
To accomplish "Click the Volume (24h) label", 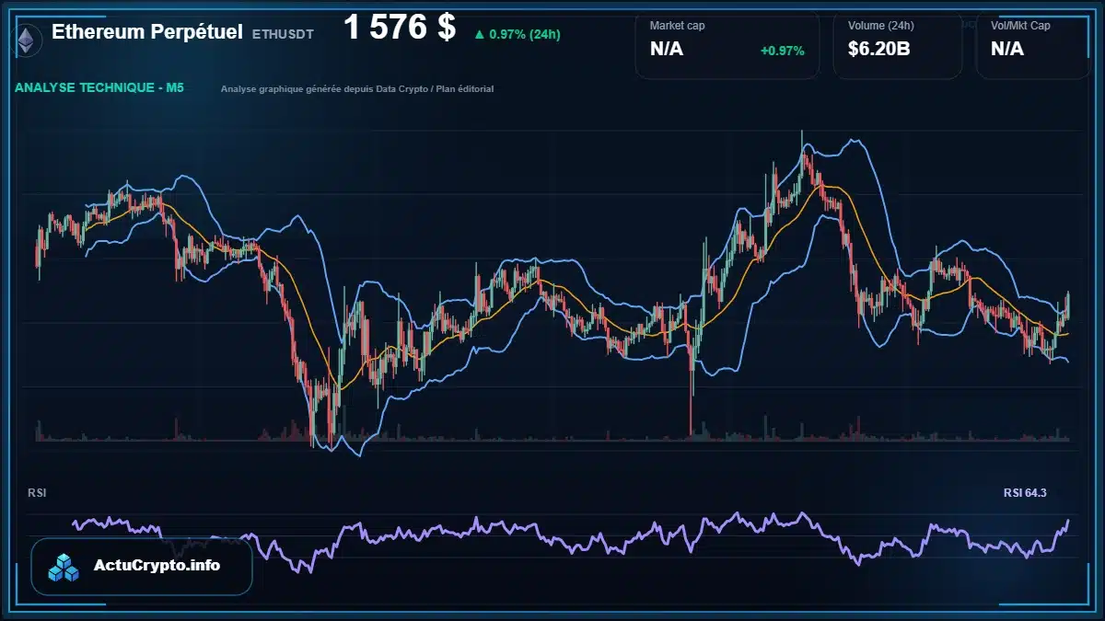I will click(881, 26).
